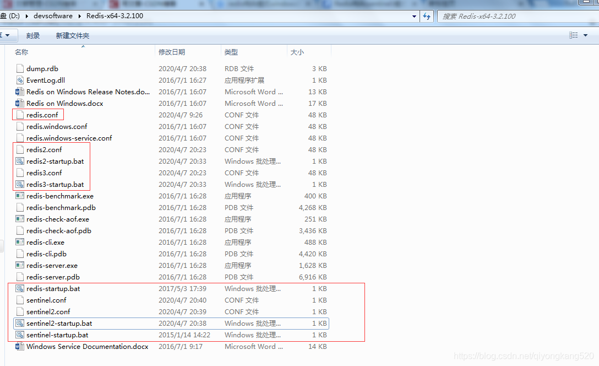The image size is (599, 366).
Task: Click the redis-server.pdb file icon
Action: click(20, 277)
